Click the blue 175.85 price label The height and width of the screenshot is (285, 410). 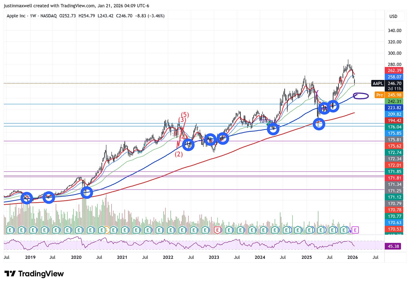[x=394, y=133]
